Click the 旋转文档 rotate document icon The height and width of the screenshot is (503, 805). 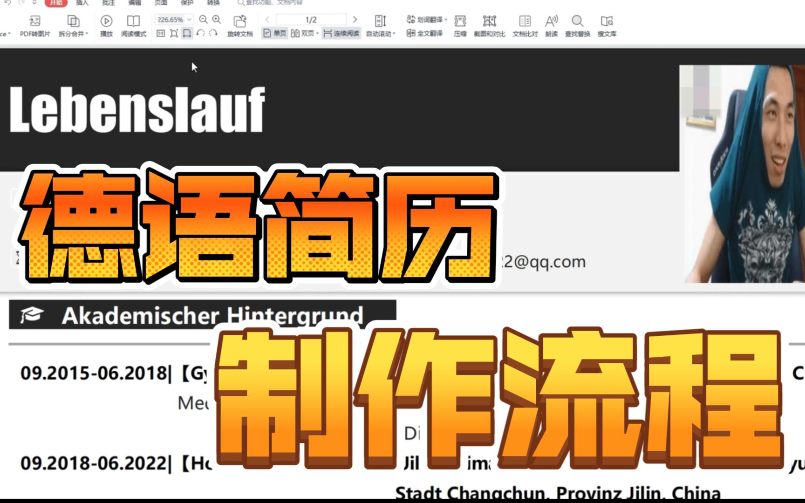click(240, 21)
